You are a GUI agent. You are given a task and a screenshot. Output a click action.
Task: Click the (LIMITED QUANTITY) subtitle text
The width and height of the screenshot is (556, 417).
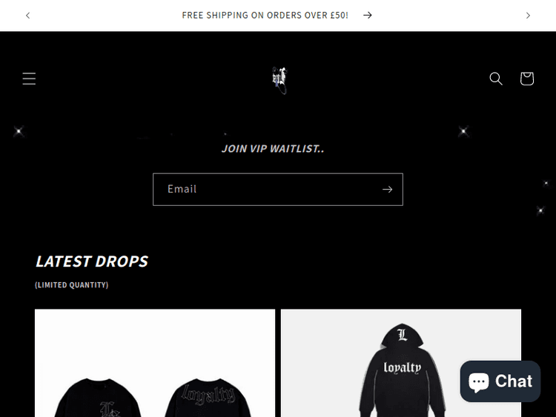72,285
